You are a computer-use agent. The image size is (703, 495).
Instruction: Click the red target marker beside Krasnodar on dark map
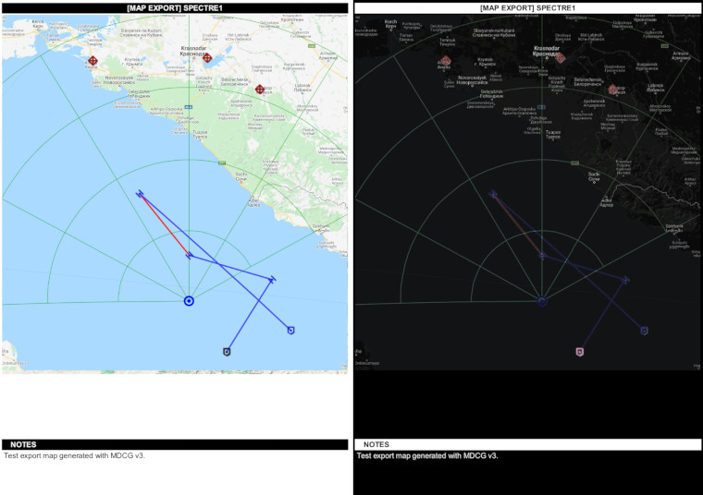pyautogui.click(x=560, y=58)
